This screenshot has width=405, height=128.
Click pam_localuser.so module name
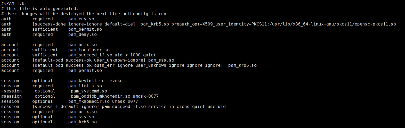click(x=89, y=50)
